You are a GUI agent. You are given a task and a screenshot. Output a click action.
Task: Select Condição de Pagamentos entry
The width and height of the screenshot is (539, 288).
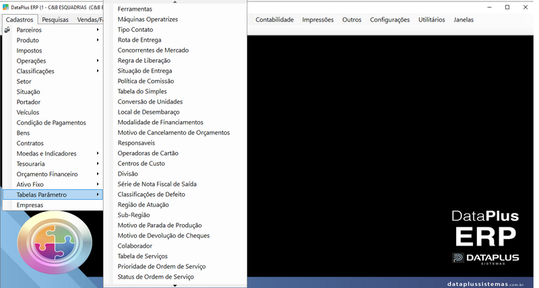pos(53,122)
